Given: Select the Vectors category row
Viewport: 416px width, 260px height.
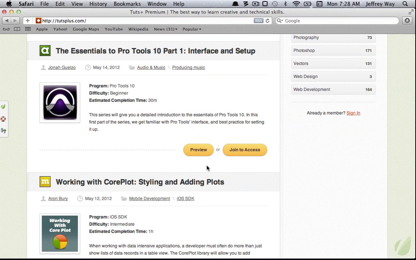Looking at the screenshot, I should [x=334, y=64].
